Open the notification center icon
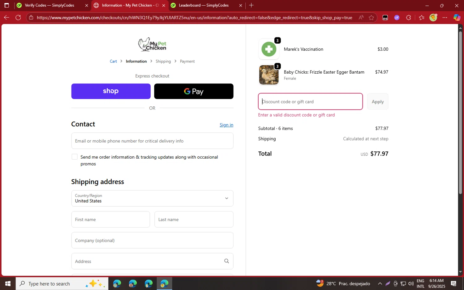The width and height of the screenshot is (464, 290). click(453, 284)
